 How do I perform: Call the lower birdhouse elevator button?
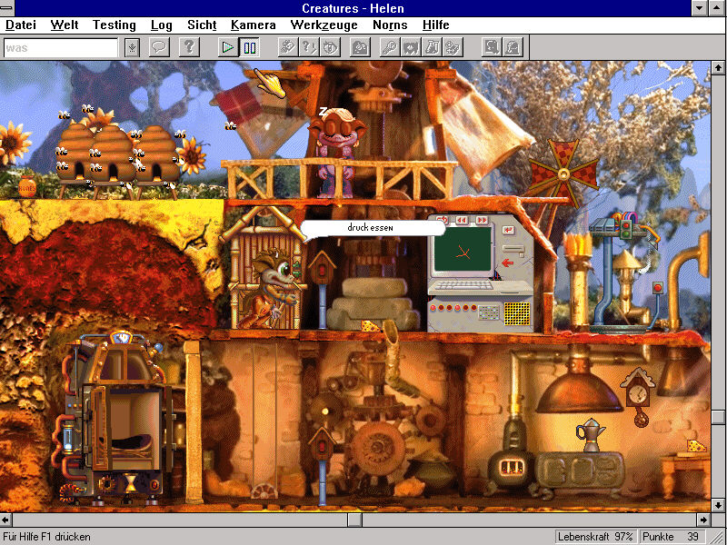[322, 444]
